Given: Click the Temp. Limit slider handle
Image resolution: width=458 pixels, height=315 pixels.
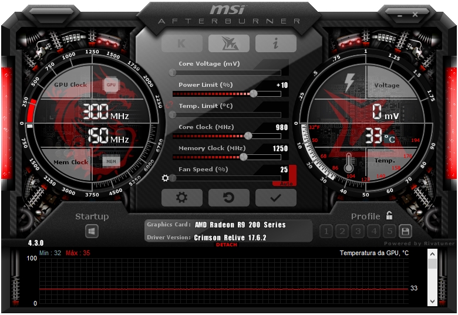Looking at the screenshot, I should [x=173, y=114].
